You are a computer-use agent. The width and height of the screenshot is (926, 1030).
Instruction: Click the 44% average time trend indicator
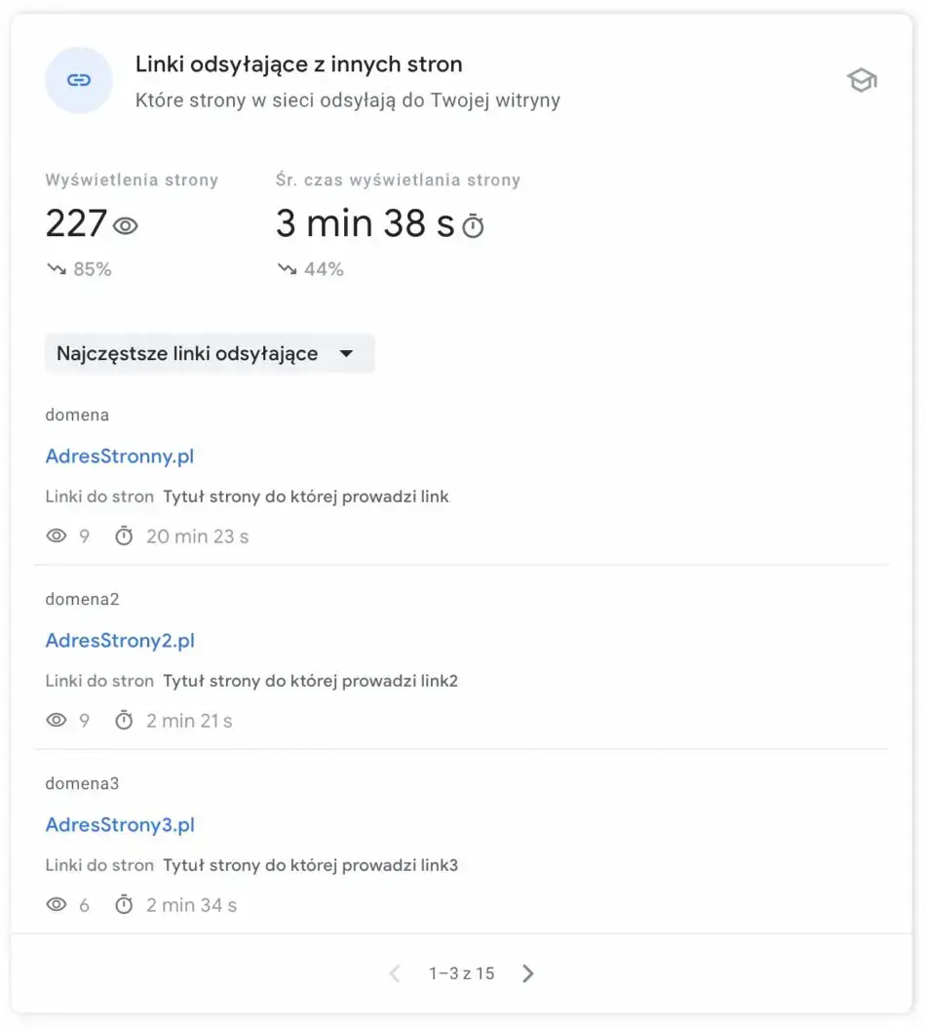click(x=310, y=269)
